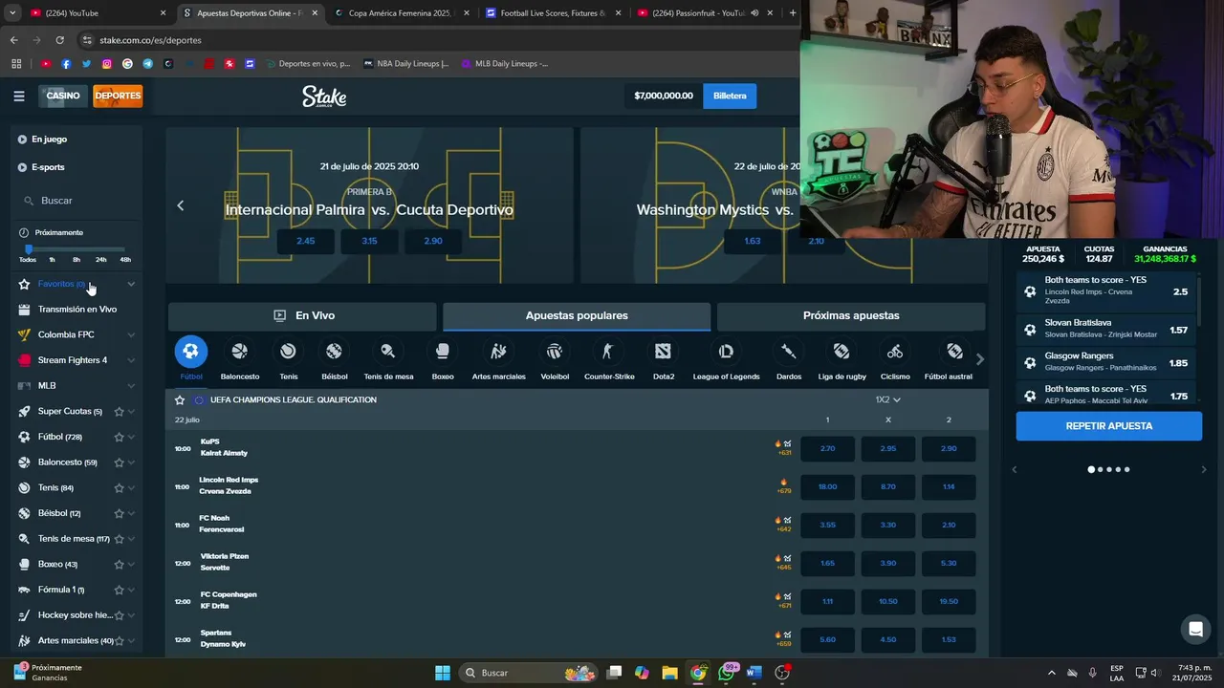This screenshot has width=1224, height=688.
Task: Toggle favorite star for Baloncesto
Action: (119, 462)
